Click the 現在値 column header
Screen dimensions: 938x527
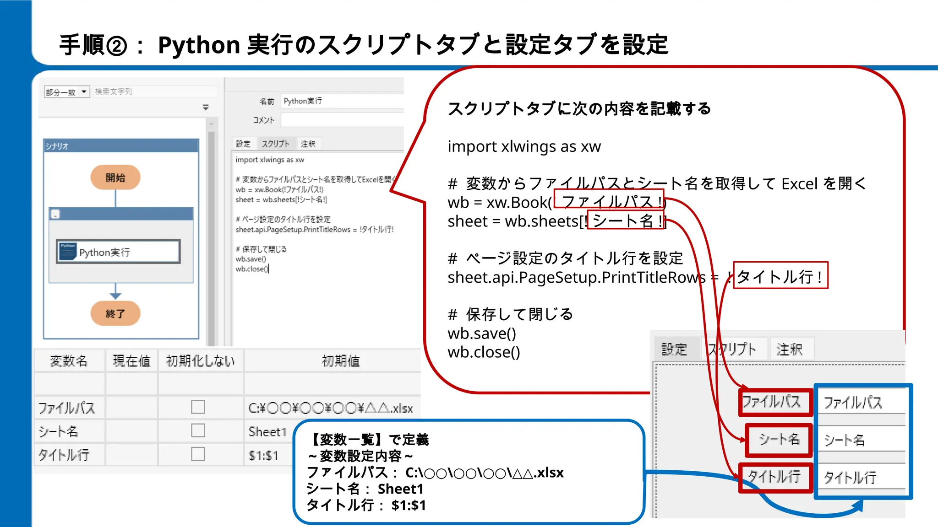coord(131,361)
